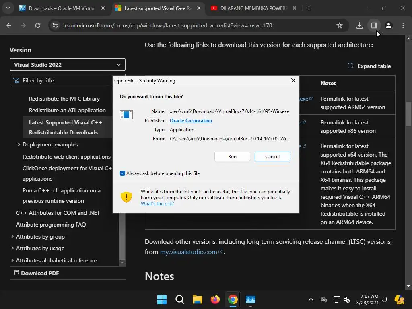This screenshot has height=309, width=412.
Task: Switch to Chrome in the taskbar
Action: [x=233, y=299]
